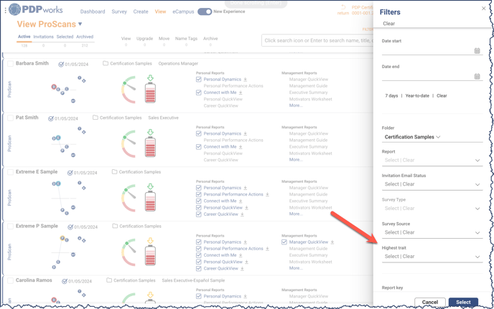Apply the Year-to-date shortcut
The image size is (494, 309).
(417, 95)
